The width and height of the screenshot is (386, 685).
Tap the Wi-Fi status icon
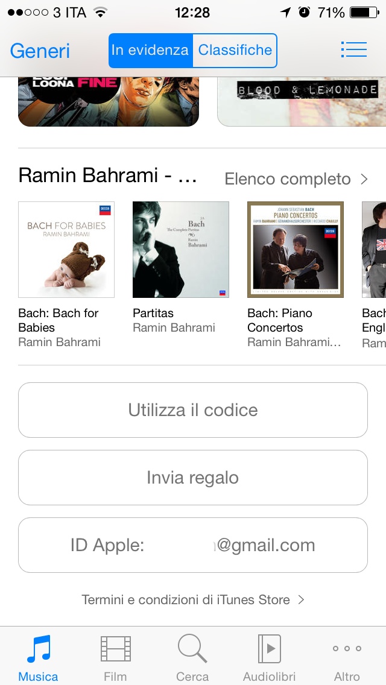coord(100,12)
